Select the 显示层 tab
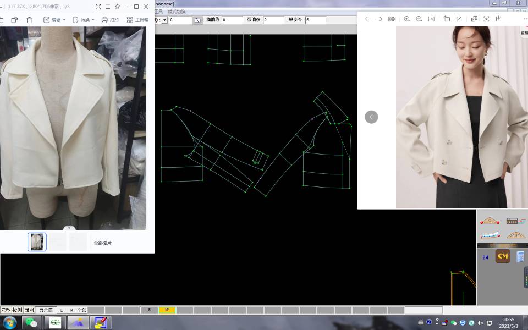This screenshot has height=330, width=528. (x=46, y=310)
